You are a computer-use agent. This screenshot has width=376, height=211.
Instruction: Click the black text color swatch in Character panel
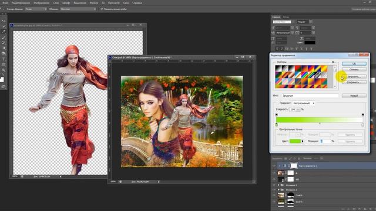click(310, 43)
